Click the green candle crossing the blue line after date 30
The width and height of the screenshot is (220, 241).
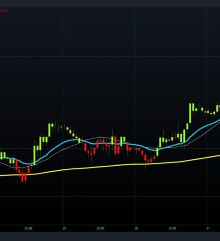pyautogui.click(x=157, y=152)
